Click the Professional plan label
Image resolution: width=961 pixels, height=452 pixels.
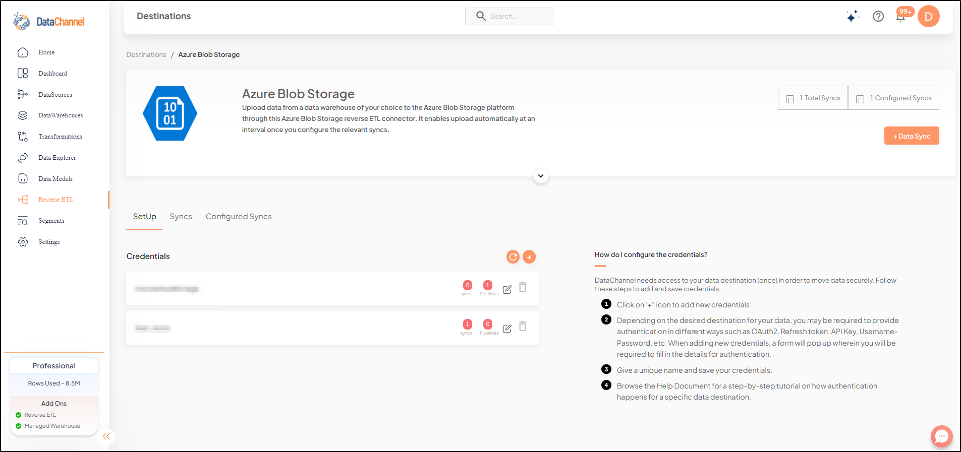point(54,366)
